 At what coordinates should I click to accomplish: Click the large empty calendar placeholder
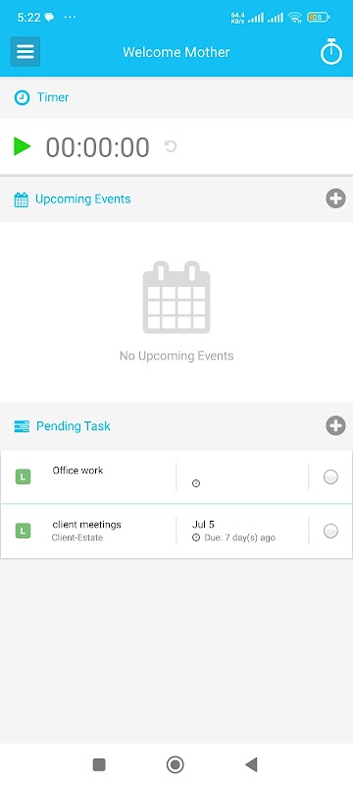click(176, 298)
